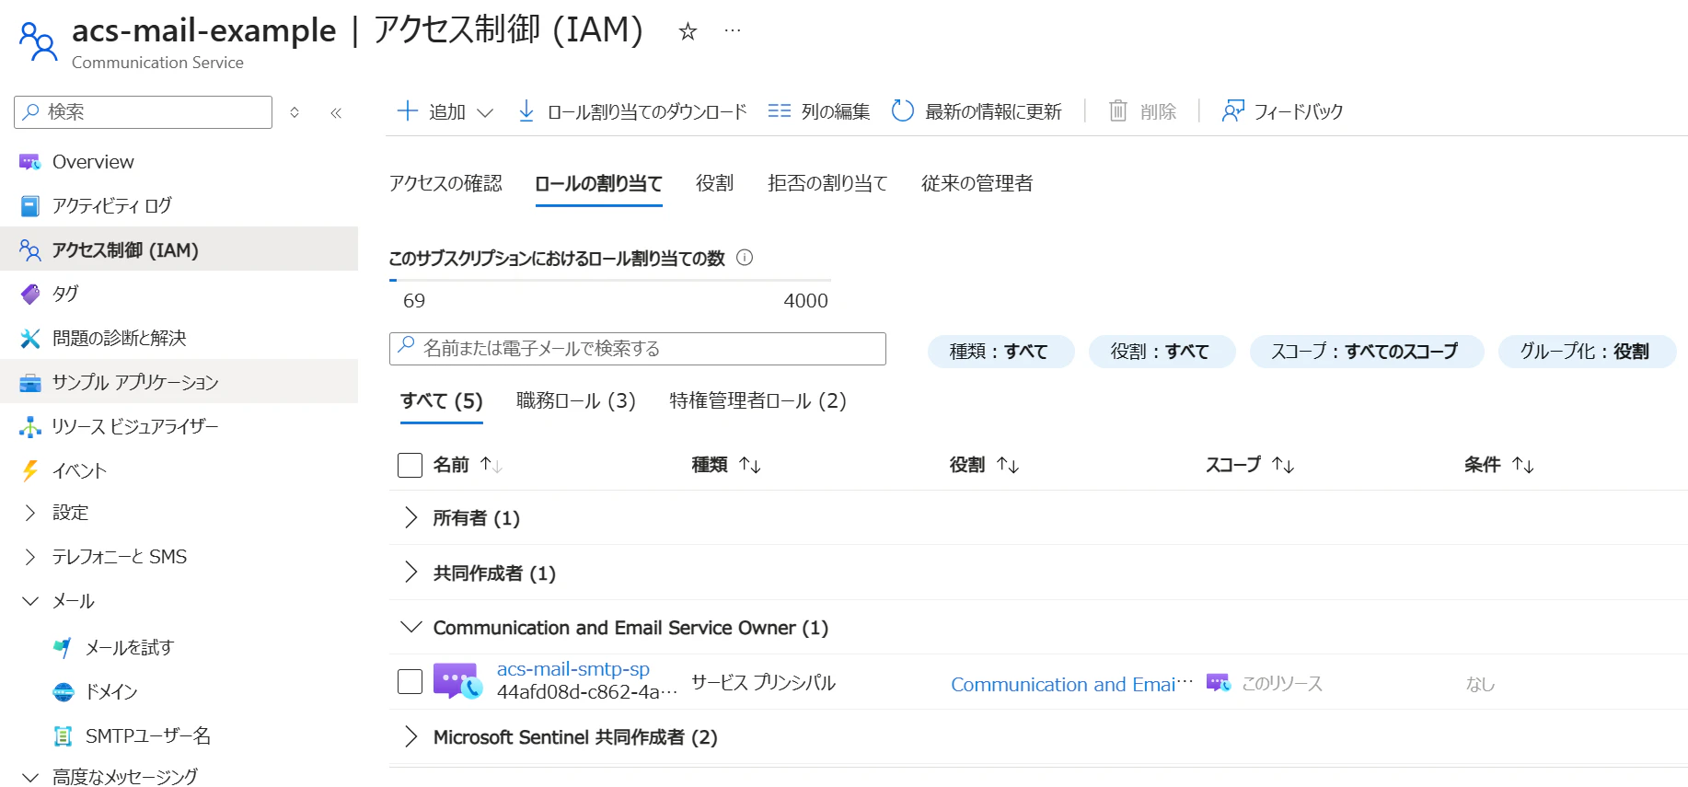Open Communication and Emai… role link
1688x787 pixels.
click(1071, 684)
